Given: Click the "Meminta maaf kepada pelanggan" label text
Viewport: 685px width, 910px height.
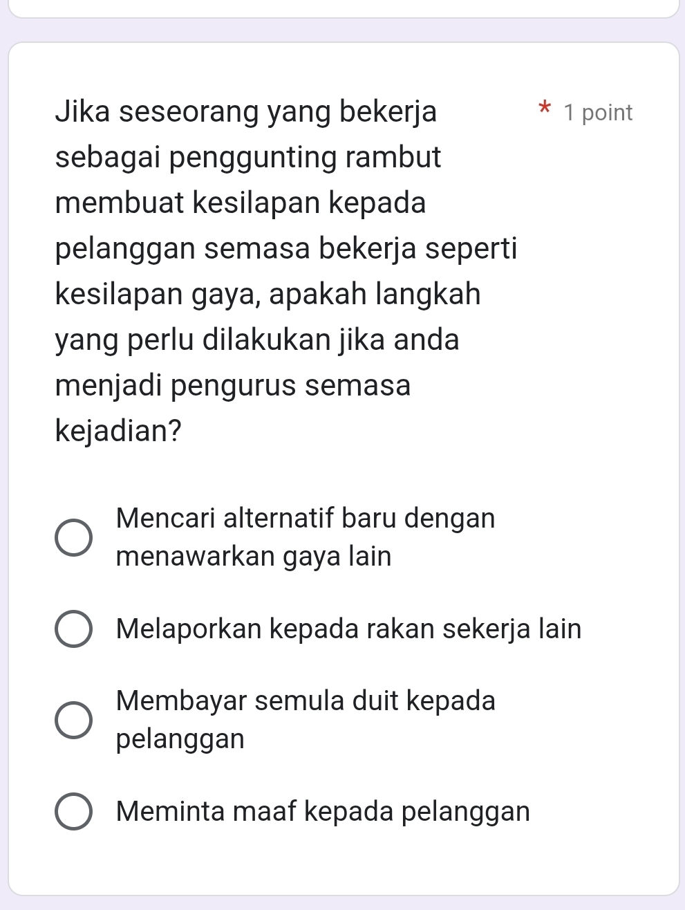Looking at the screenshot, I should click(x=323, y=811).
